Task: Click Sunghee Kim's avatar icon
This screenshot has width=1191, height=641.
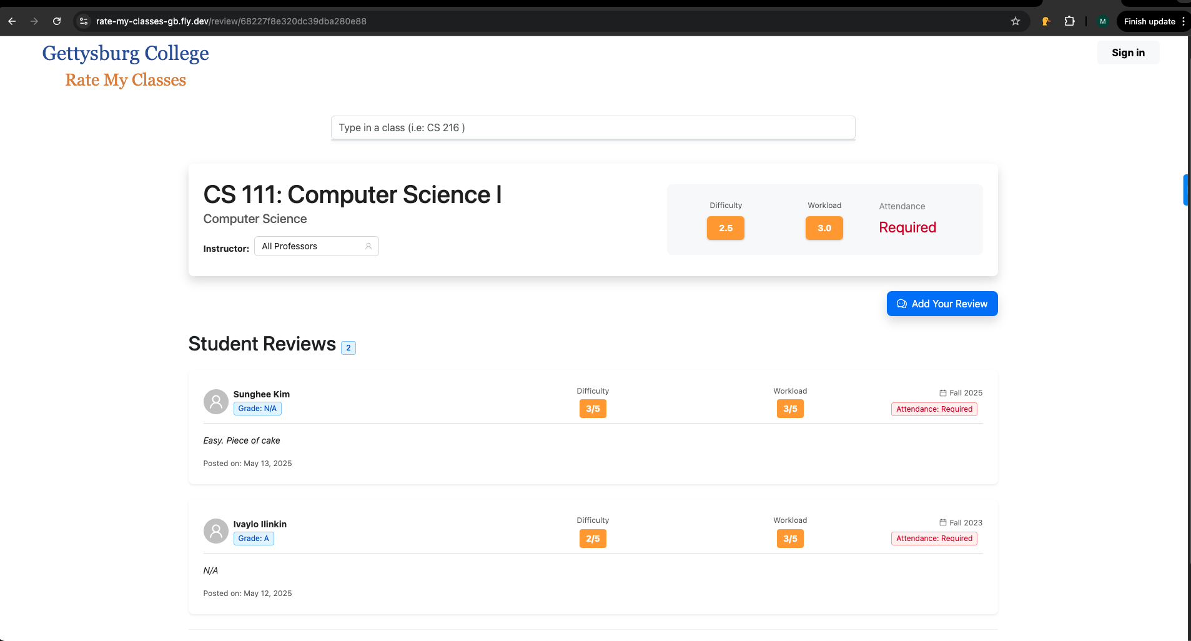Action: point(215,402)
